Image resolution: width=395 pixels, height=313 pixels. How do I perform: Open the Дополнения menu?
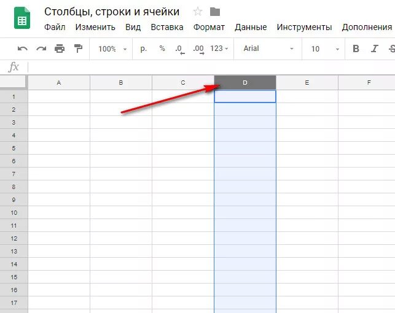(x=367, y=27)
